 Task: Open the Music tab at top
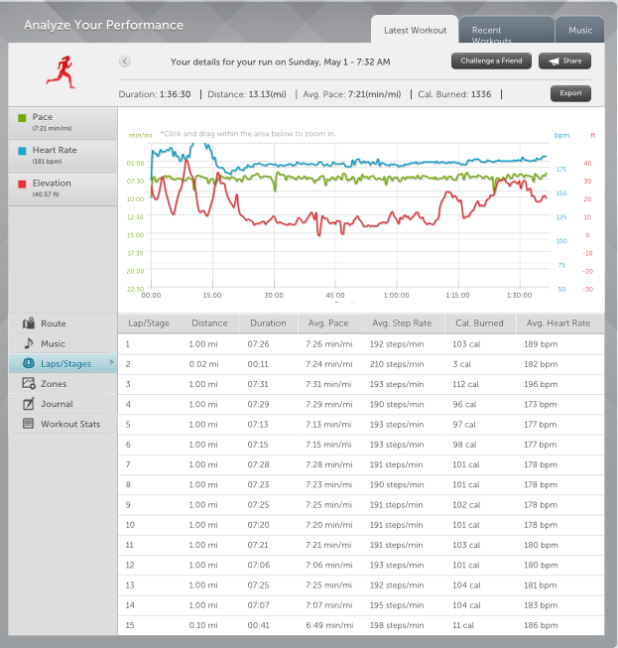pyautogui.click(x=580, y=30)
